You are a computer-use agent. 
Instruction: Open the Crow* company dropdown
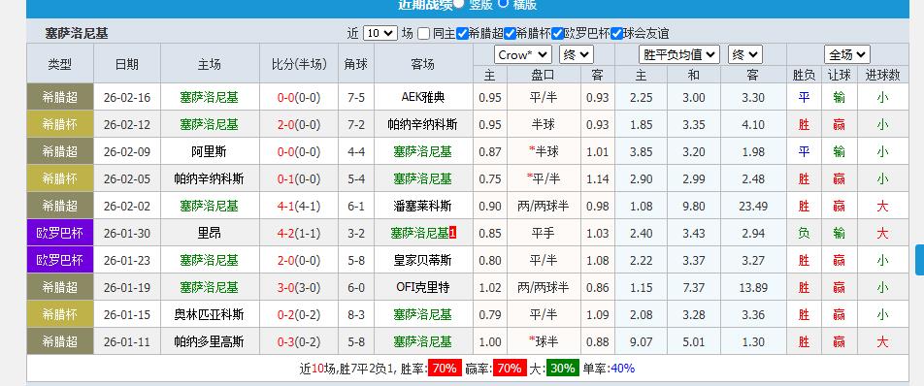tap(523, 54)
